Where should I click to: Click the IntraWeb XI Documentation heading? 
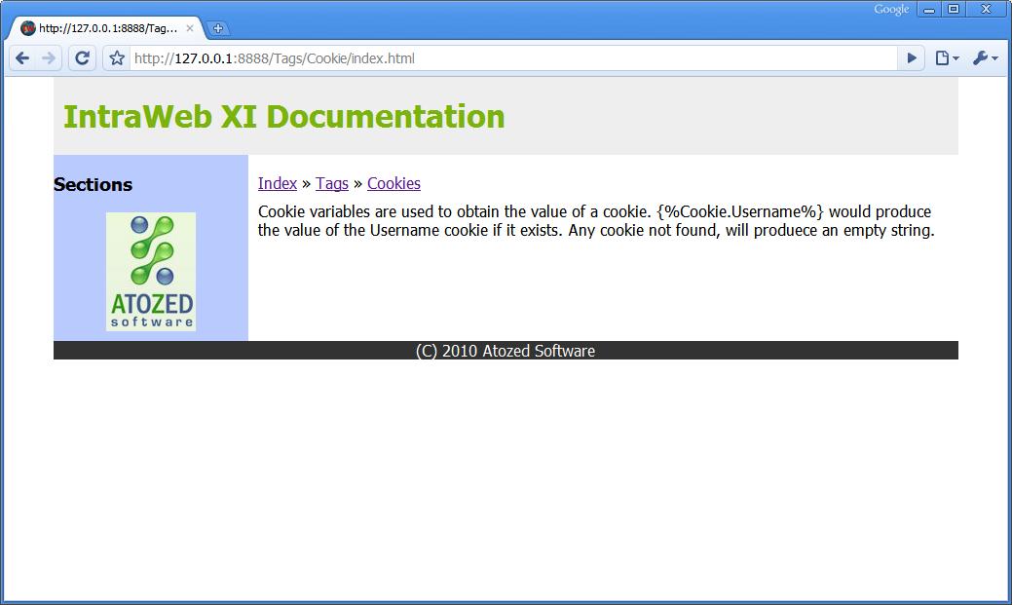(284, 116)
